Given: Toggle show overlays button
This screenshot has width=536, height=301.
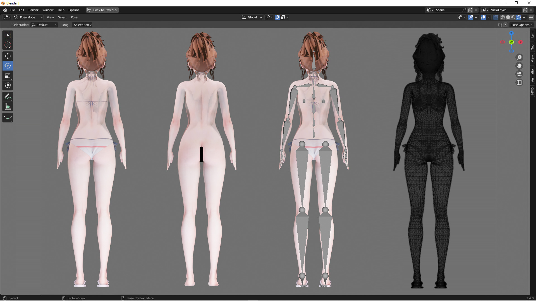Looking at the screenshot, I should click(x=484, y=17).
